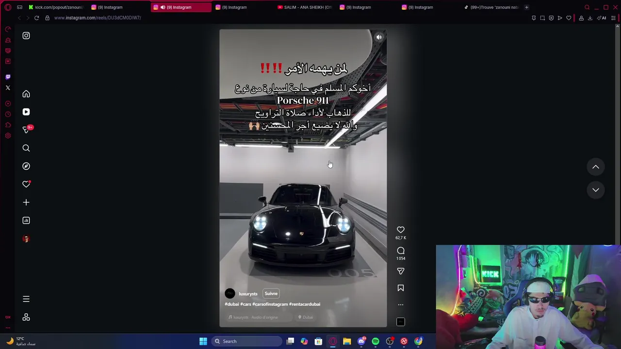Open the Instagram Search icon

[x=26, y=148]
